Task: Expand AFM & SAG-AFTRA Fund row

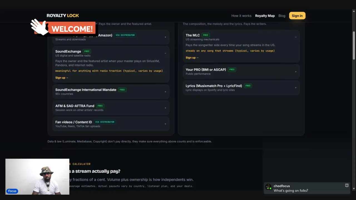Action: click(x=111, y=108)
